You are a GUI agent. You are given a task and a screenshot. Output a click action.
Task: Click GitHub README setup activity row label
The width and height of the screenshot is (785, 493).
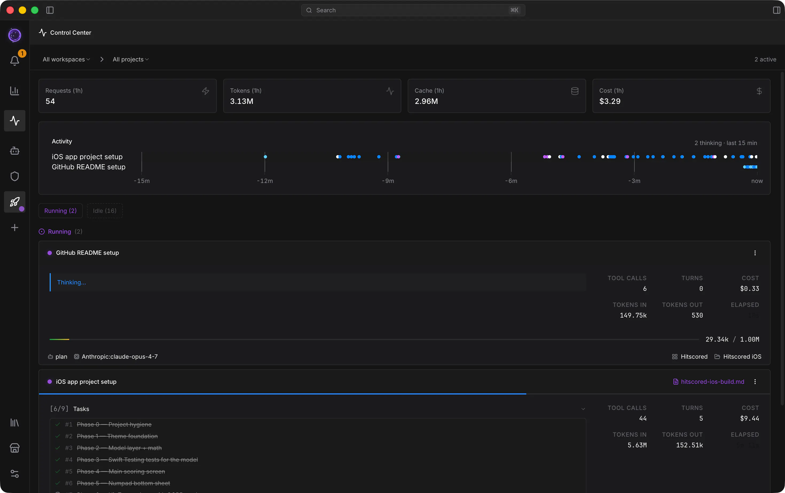89,167
